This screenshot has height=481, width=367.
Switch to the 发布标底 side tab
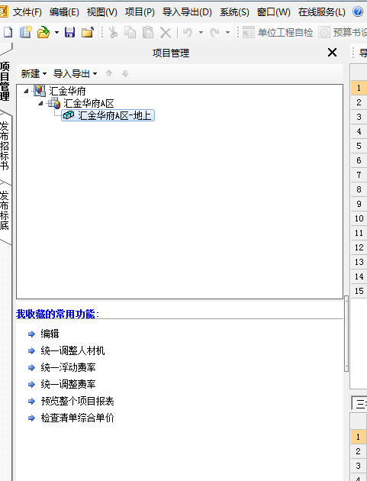[x=5, y=211]
